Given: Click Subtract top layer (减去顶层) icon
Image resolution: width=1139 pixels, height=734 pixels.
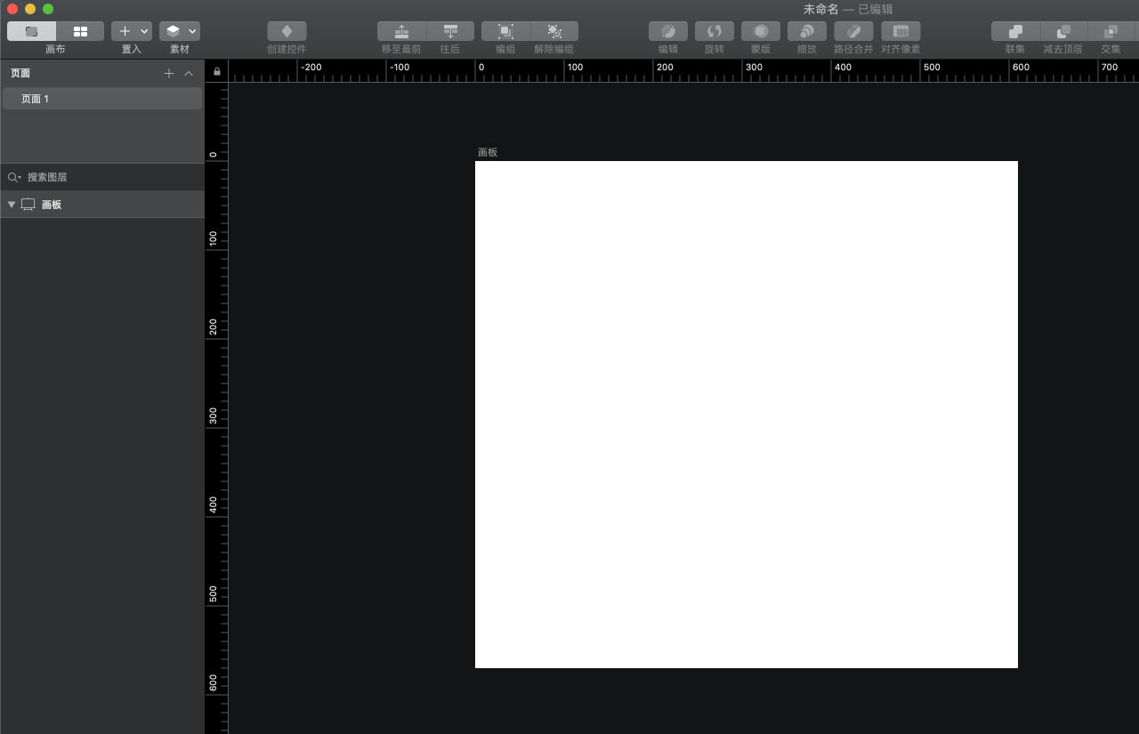Looking at the screenshot, I should (x=1063, y=31).
